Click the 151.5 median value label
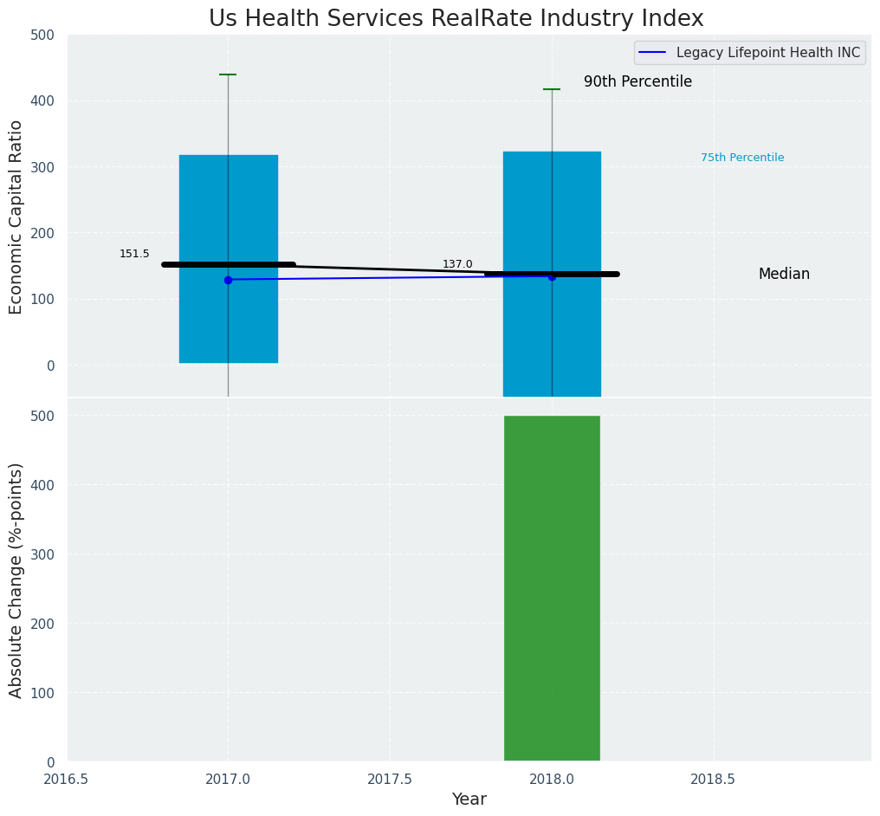Image resolution: width=880 pixels, height=816 pixels. coord(134,254)
